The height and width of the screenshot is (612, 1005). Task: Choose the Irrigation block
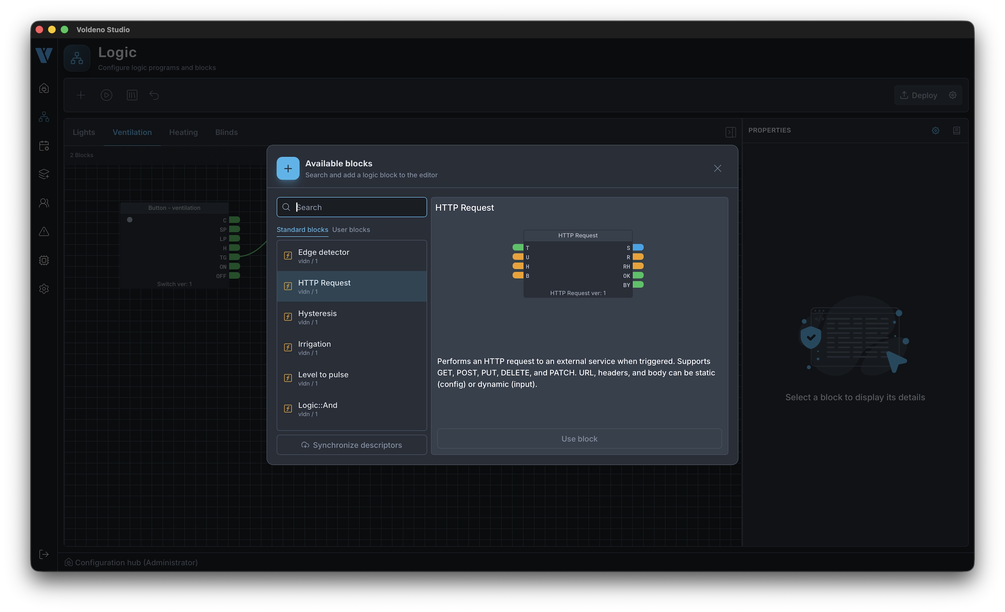pos(352,348)
